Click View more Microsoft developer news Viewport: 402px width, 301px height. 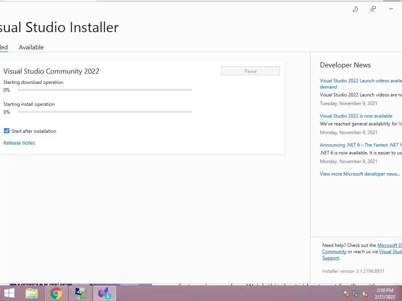pyautogui.click(x=360, y=174)
